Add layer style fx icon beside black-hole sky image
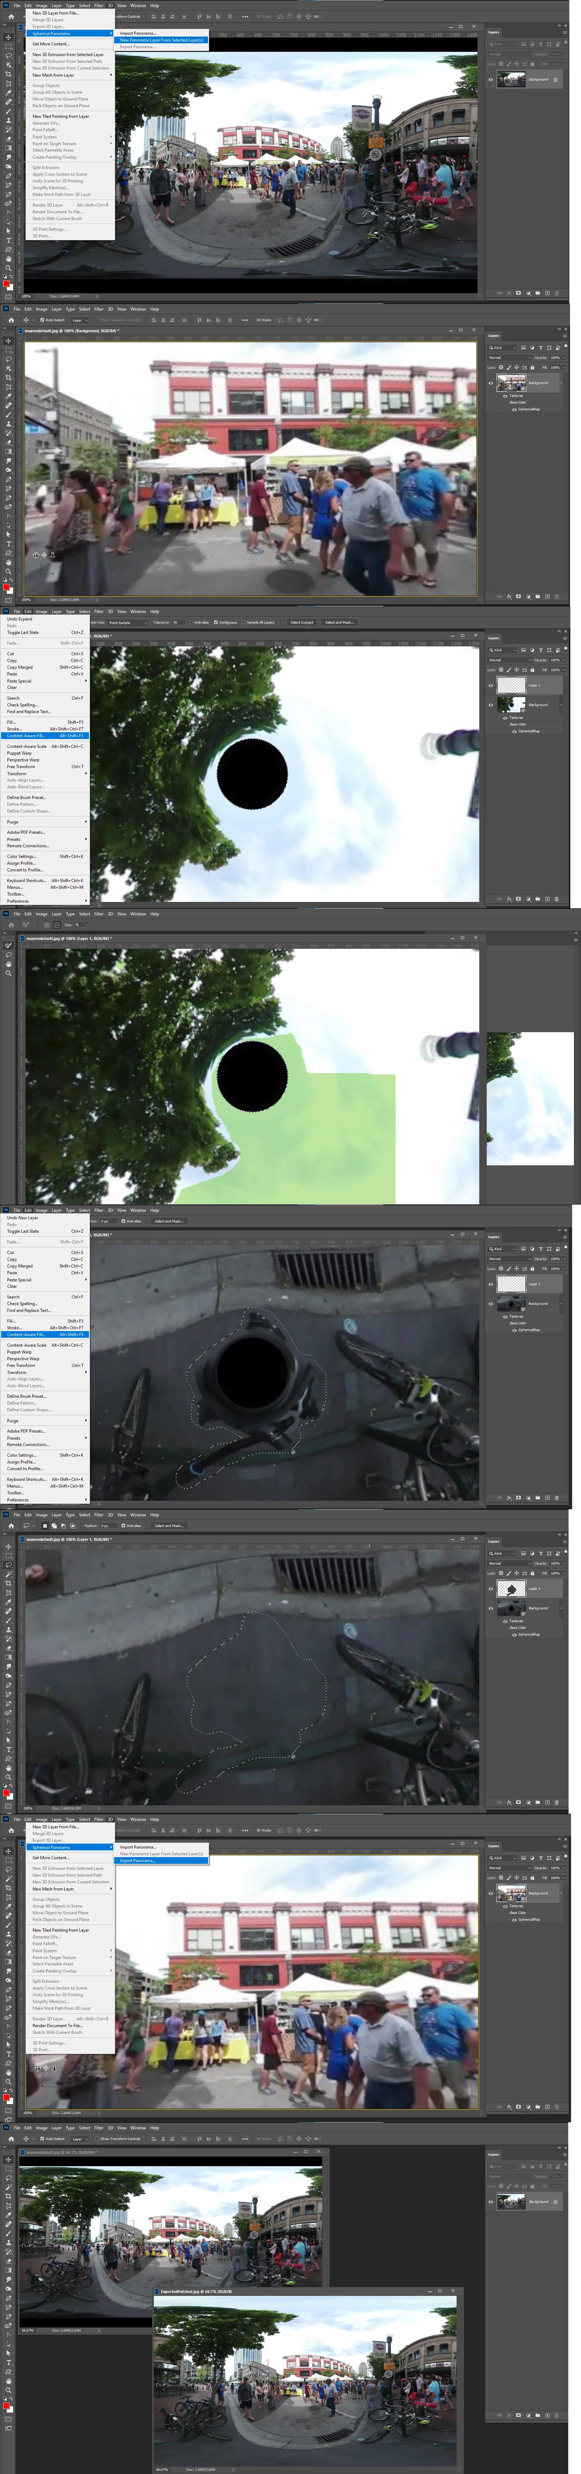The height and width of the screenshot is (2474, 581). click(509, 899)
